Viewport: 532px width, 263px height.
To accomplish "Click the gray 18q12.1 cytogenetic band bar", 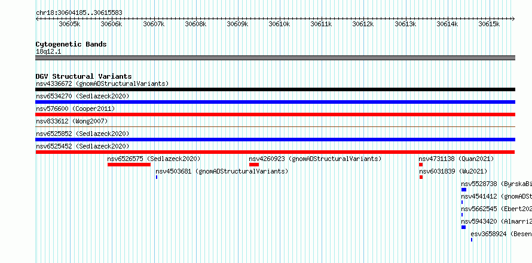I will click(275, 58).
